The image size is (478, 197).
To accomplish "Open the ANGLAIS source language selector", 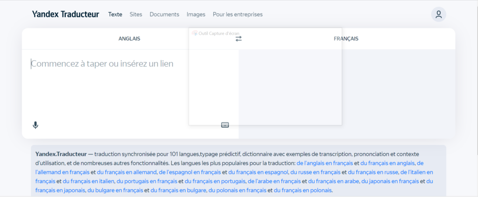I will click(129, 39).
